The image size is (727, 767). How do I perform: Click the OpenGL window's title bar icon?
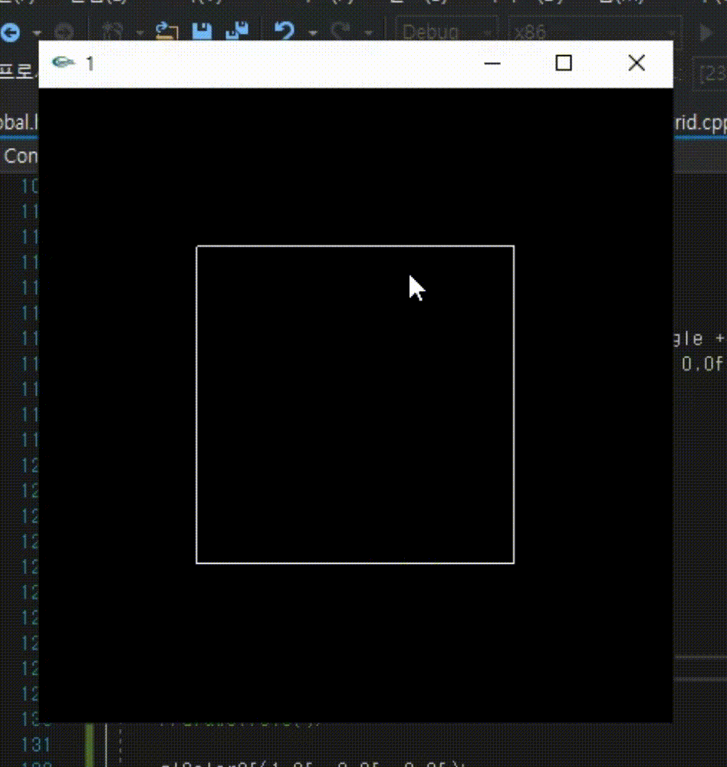click(x=63, y=64)
